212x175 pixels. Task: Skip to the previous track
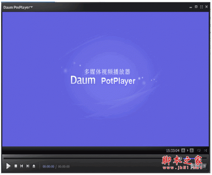coord(21,166)
